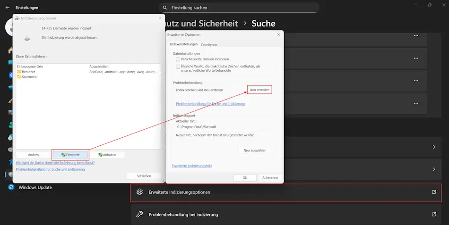The height and width of the screenshot is (225, 449).
Task: Click the Anhalten button
Action: [x=107, y=155]
